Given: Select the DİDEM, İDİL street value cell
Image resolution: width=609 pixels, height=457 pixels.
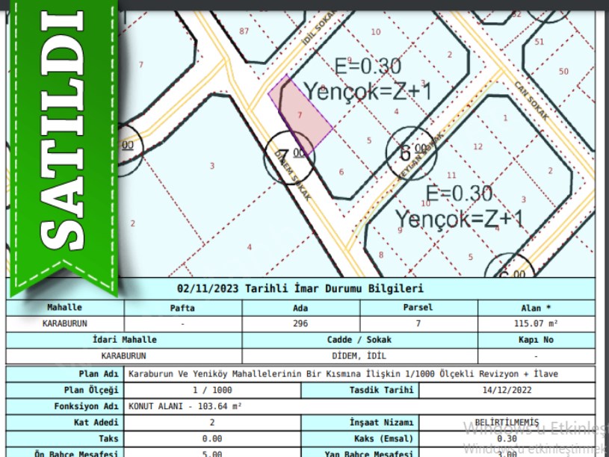Looking at the screenshot, I should click(x=360, y=356).
